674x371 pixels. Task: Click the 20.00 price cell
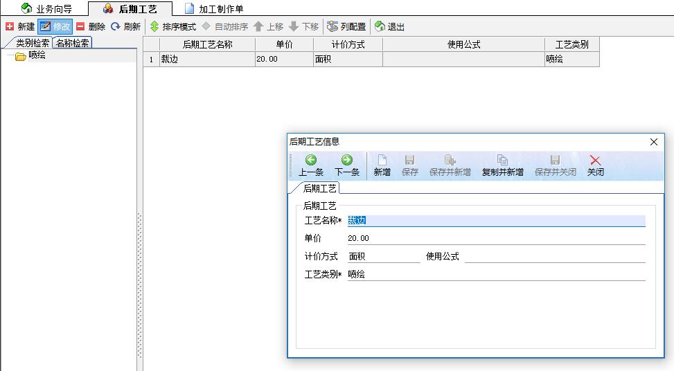[284, 60]
